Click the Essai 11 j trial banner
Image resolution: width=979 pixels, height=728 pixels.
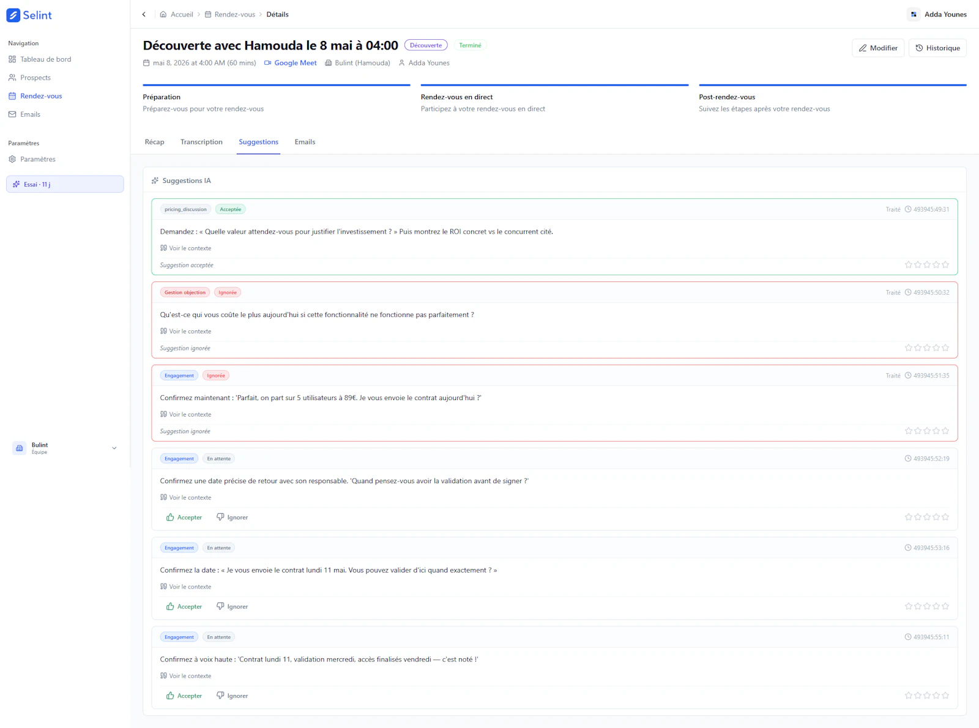click(65, 184)
